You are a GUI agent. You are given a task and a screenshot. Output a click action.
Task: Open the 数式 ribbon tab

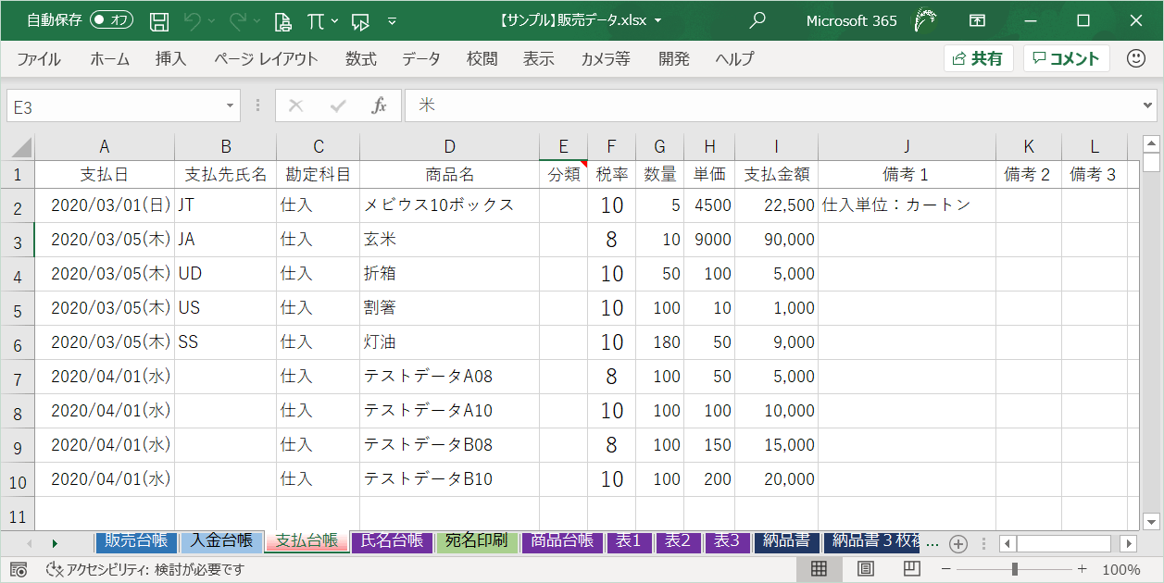[x=360, y=59]
